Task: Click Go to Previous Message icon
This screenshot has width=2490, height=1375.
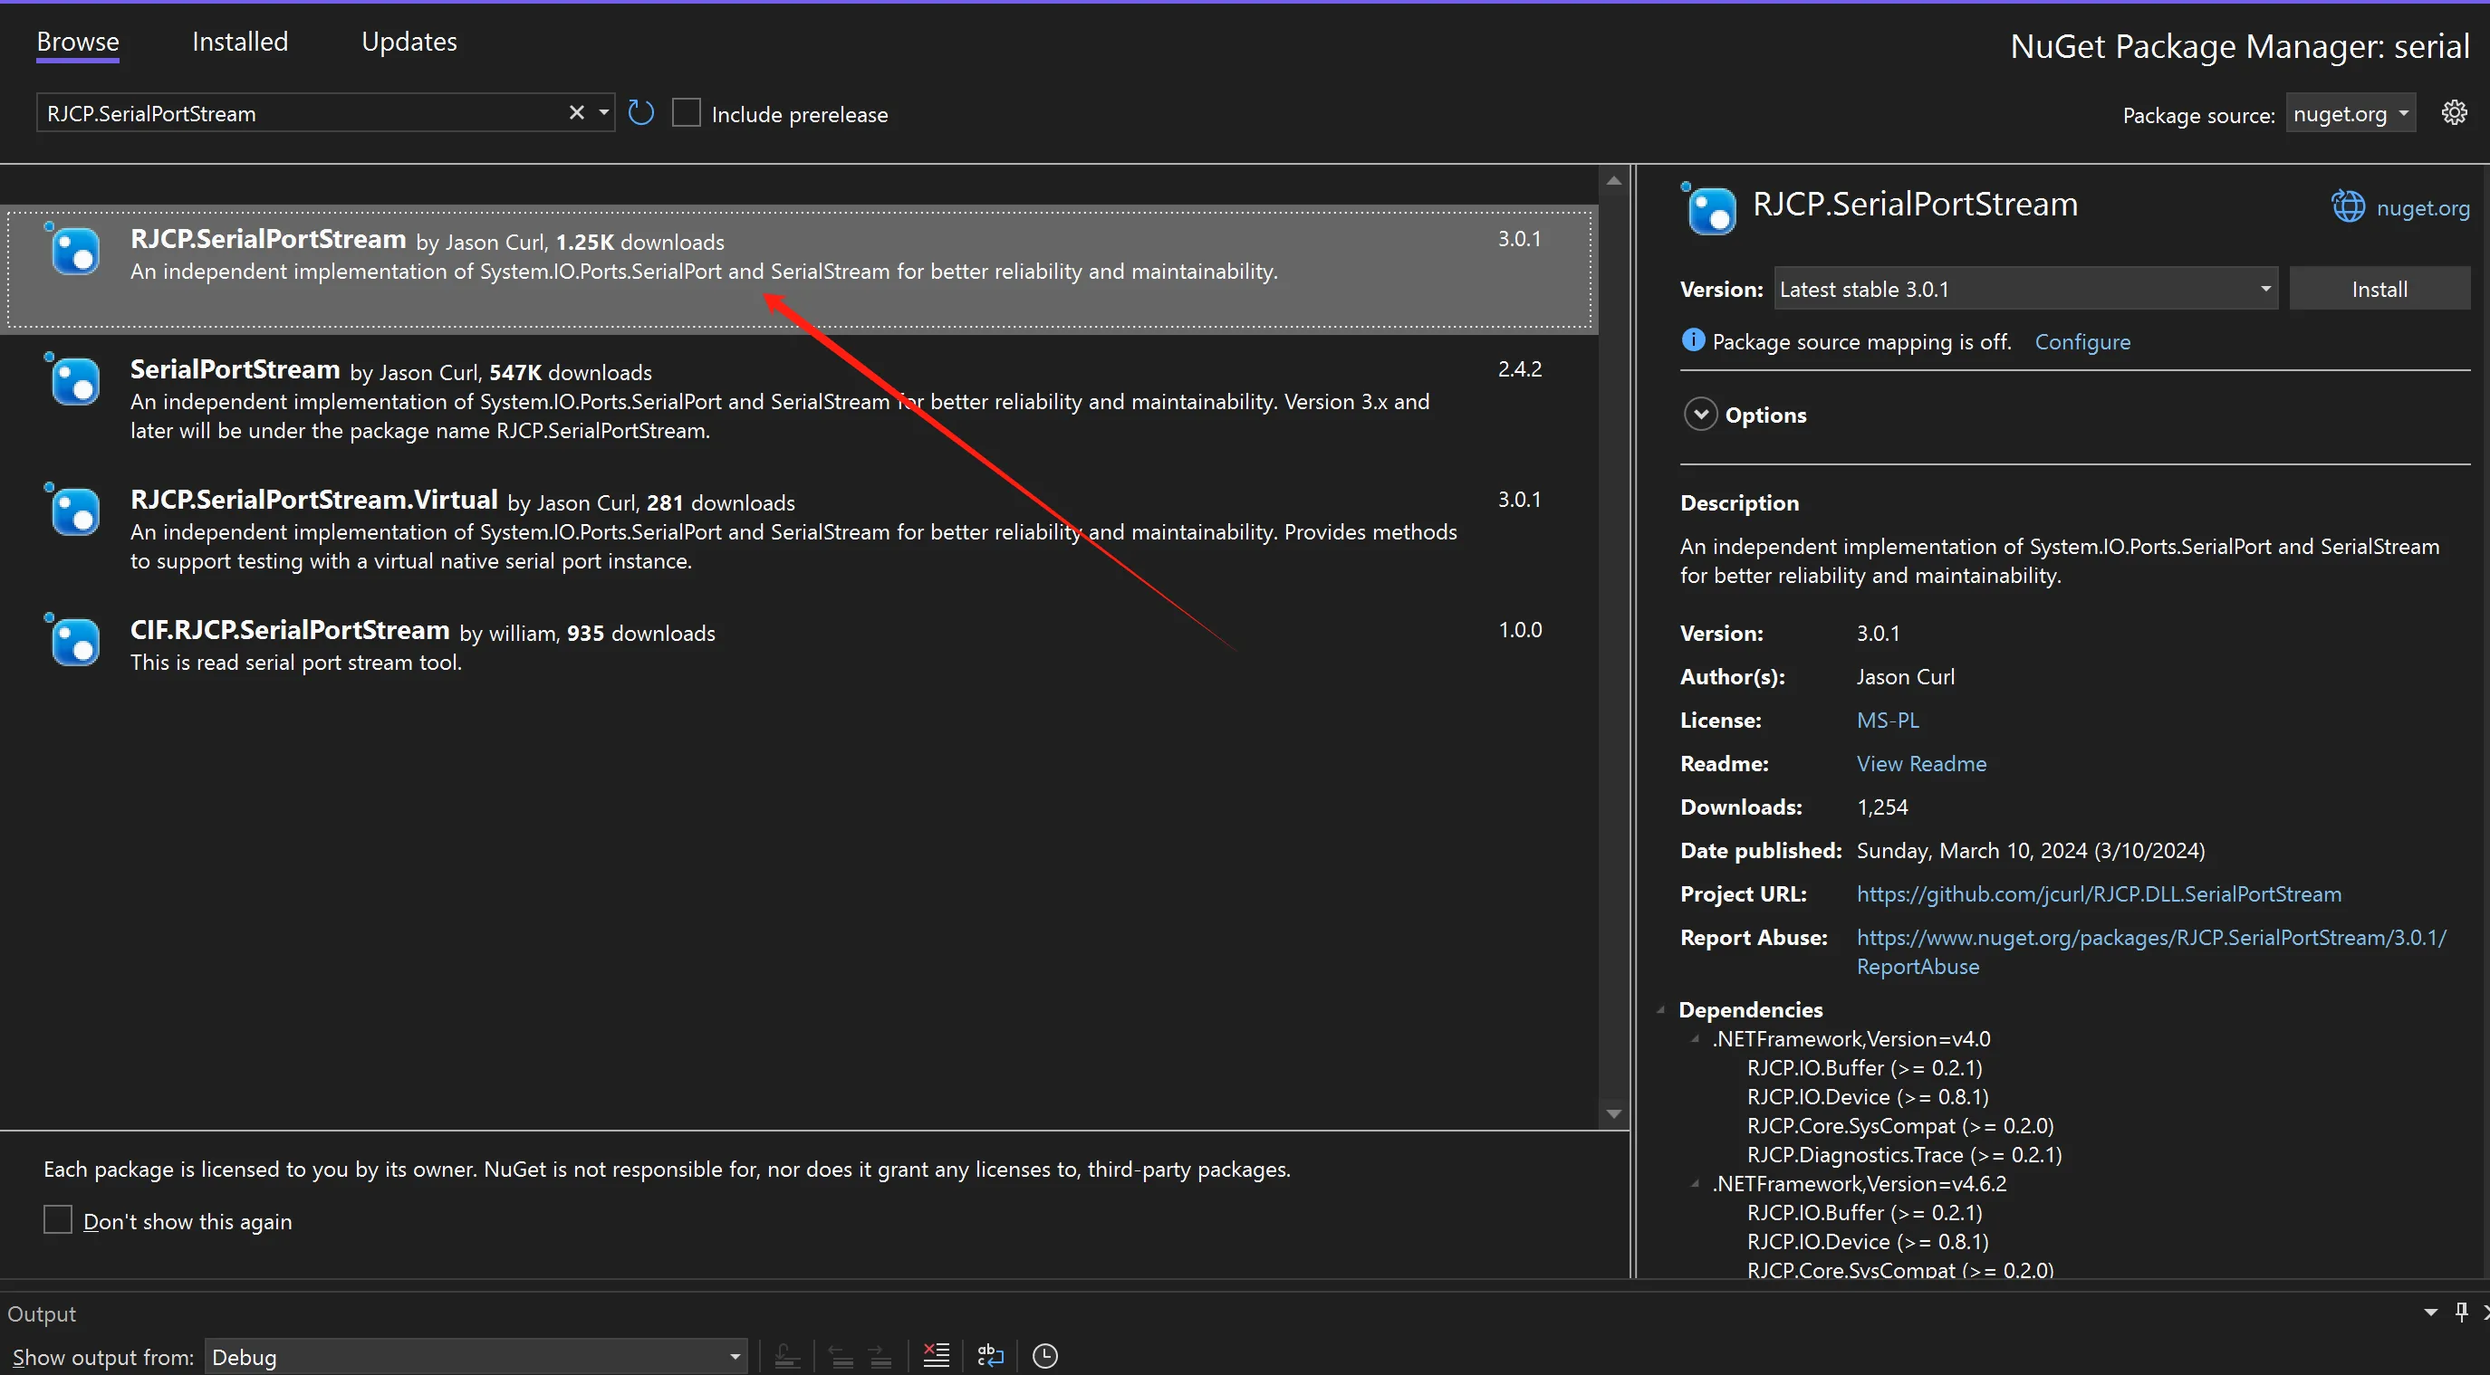Action: (841, 1356)
